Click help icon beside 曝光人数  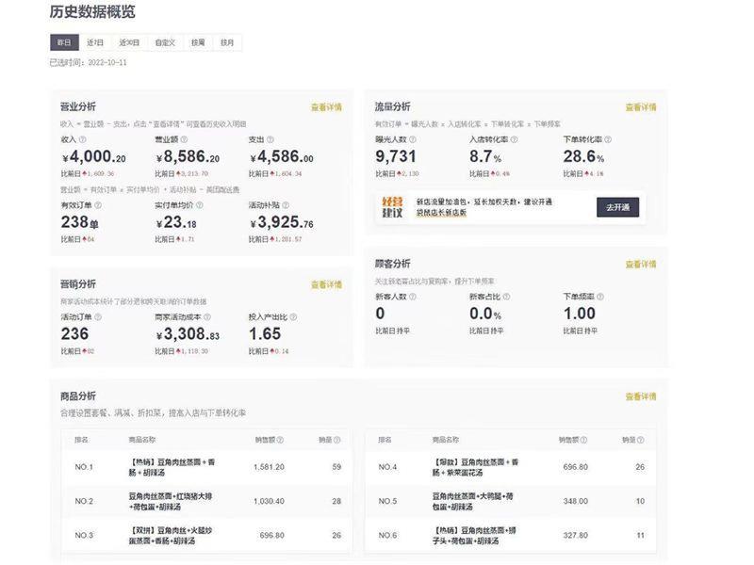coord(413,139)
